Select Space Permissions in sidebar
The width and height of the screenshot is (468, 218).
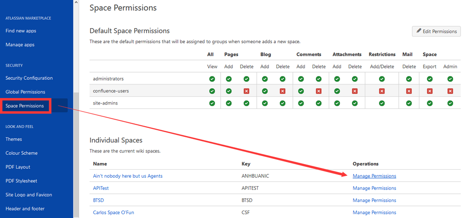[24, 105]
